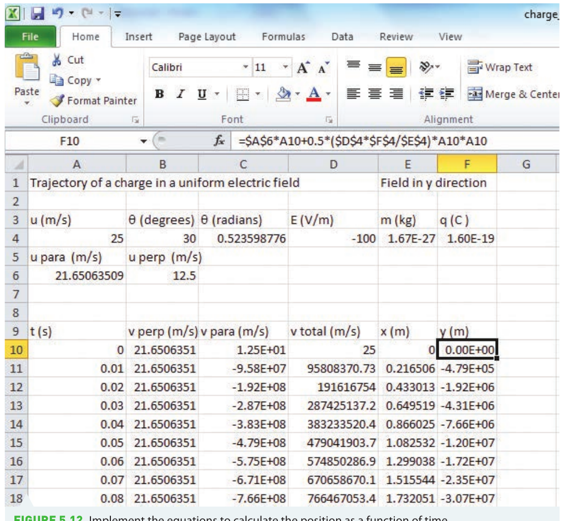The image size is (564, 521).
Task: Select the E (V/m) label cell
Action: [x=333, y=220]
